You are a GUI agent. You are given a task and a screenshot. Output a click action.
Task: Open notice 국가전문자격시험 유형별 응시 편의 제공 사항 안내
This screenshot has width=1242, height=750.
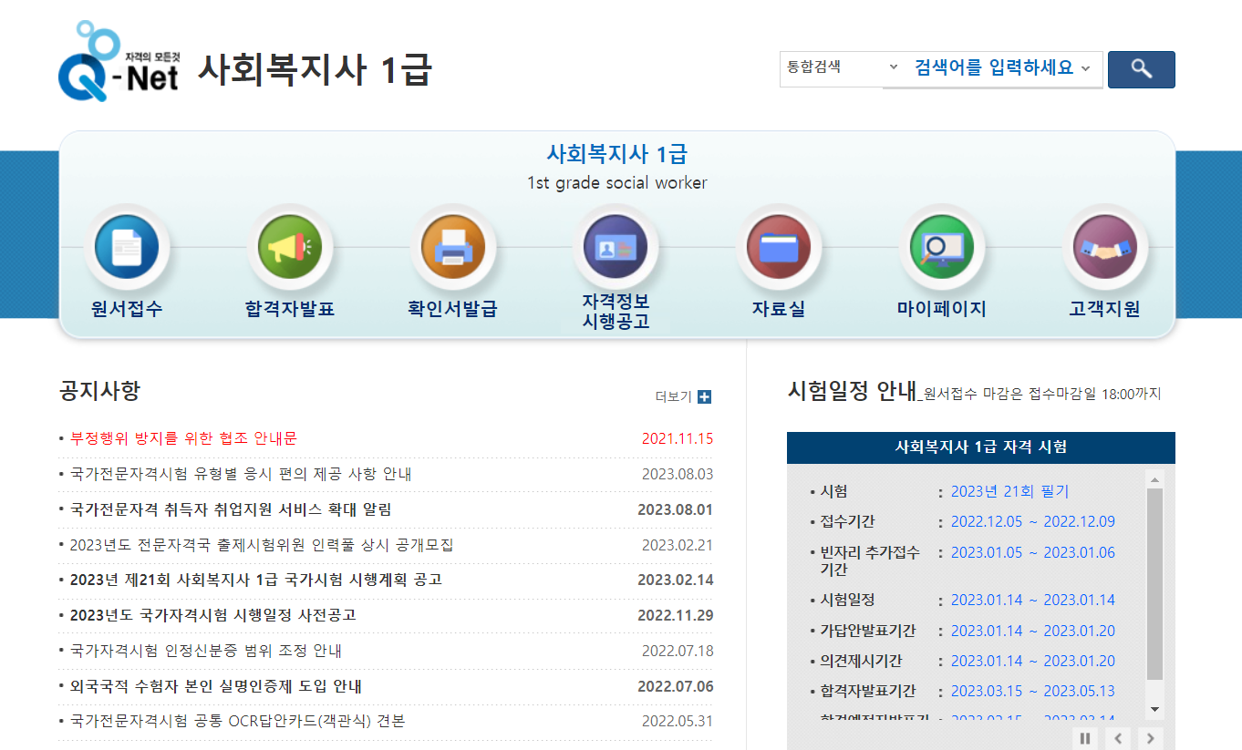click(241, 474)
